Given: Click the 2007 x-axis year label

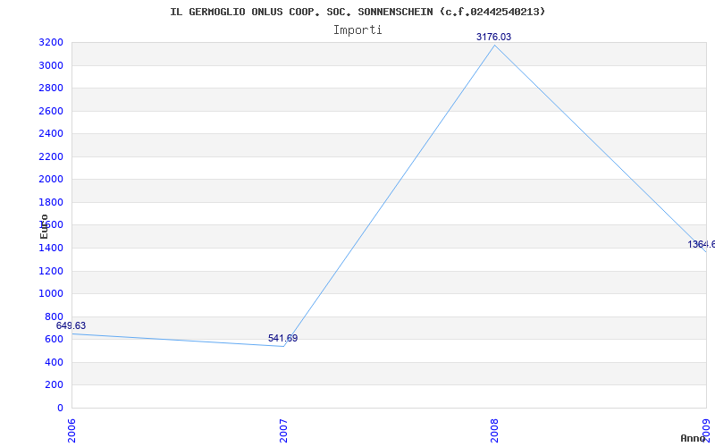Looking at the screenshot, I should [x=283, y=431].
